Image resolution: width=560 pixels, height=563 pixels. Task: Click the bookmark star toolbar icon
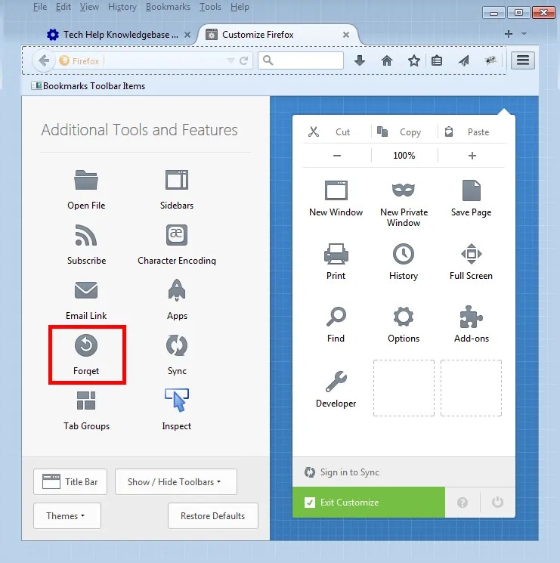414,60
